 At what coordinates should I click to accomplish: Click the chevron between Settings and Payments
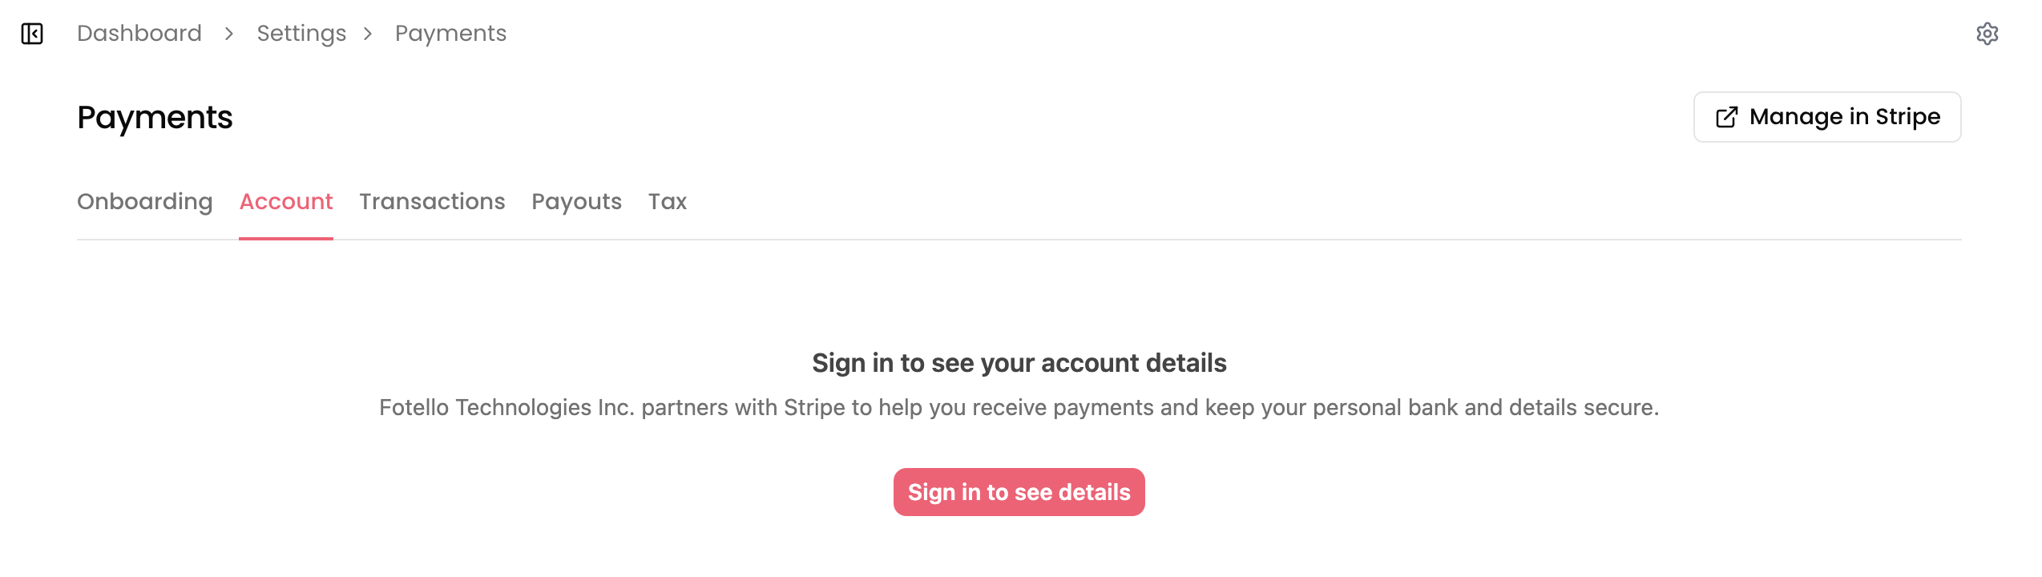[368, 34]
